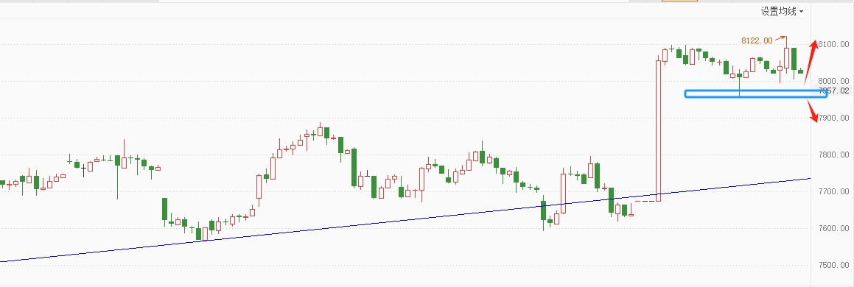Click the 7600.00 price axis label
854x287 pixels.
834,228
